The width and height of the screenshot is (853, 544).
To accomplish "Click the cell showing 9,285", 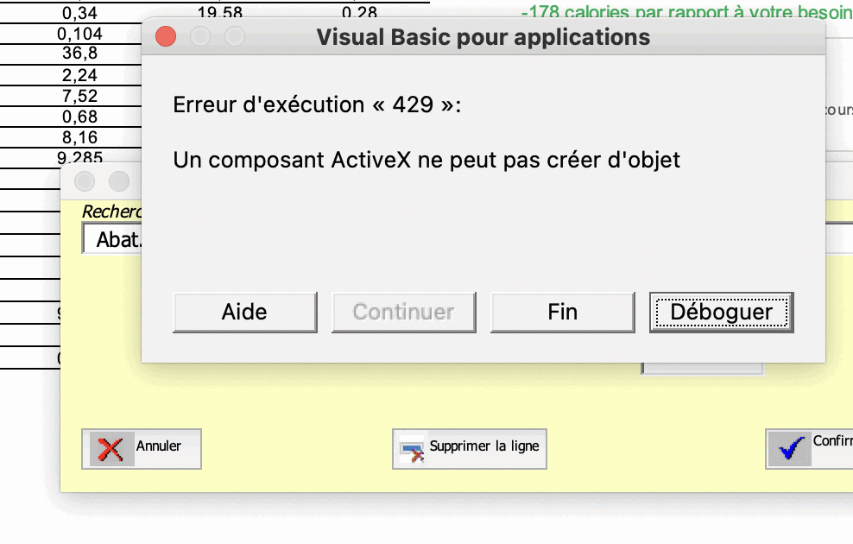I will coord(79,157).
